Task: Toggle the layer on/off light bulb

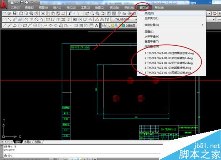Action: click(x=109, y=26)
